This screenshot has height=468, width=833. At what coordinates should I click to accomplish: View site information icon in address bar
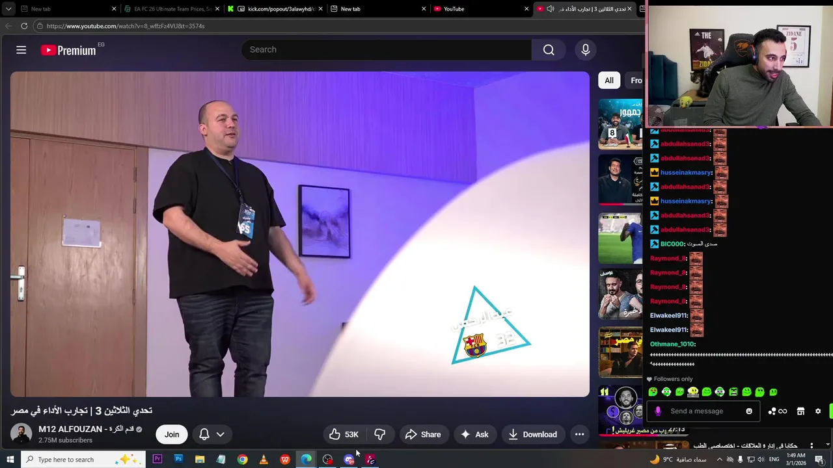(x=40, y=26)
